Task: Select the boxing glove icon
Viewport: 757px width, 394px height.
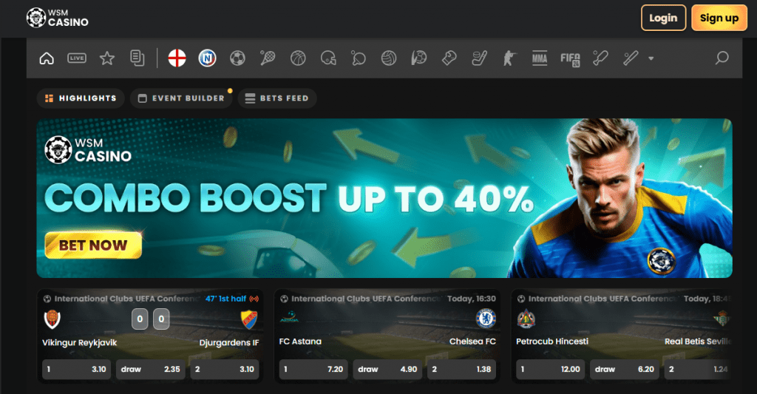Action: tap(449, 58)
